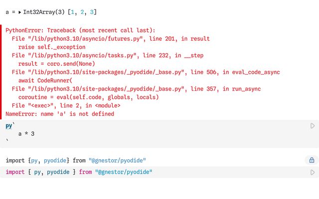319x199 pixels.
Task: Click the 'coroutine = eval(self.code, globals, locals)' line
Action: 89,98
